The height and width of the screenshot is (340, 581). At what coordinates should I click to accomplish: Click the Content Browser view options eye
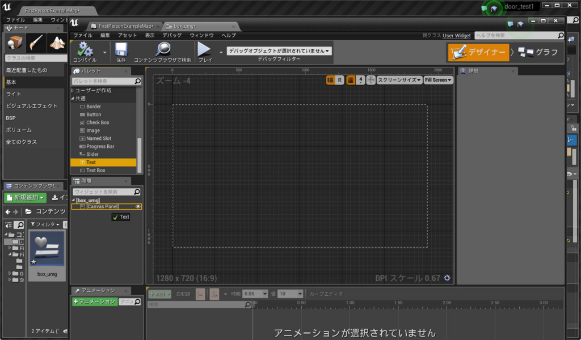pos(66,331)
